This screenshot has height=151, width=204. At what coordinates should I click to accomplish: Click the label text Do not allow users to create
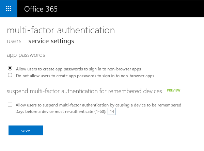(85, 76)
